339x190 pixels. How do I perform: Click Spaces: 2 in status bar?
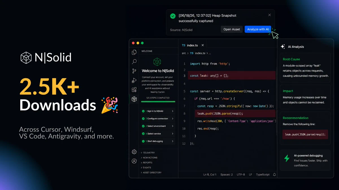point(227,175)
